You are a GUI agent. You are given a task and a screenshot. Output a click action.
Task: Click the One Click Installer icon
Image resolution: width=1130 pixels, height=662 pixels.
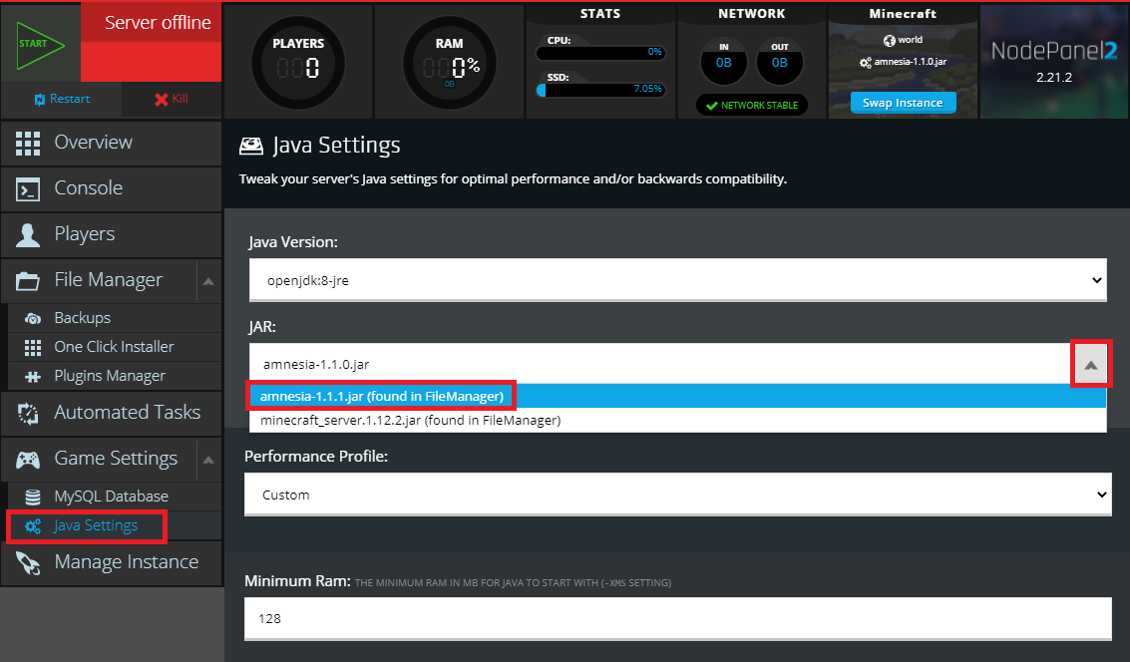31,346
